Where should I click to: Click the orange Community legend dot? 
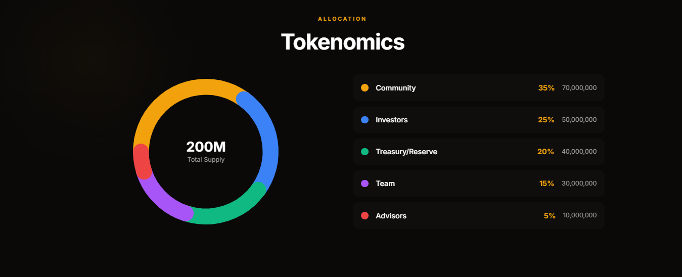[x=365, y=88]
